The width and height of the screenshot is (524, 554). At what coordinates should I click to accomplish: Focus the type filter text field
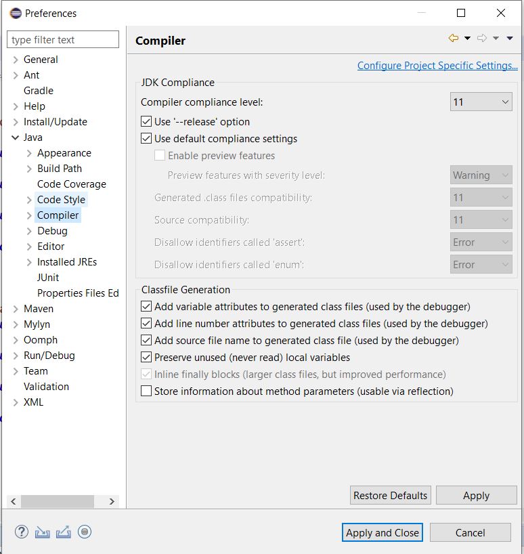coord(63,39)
